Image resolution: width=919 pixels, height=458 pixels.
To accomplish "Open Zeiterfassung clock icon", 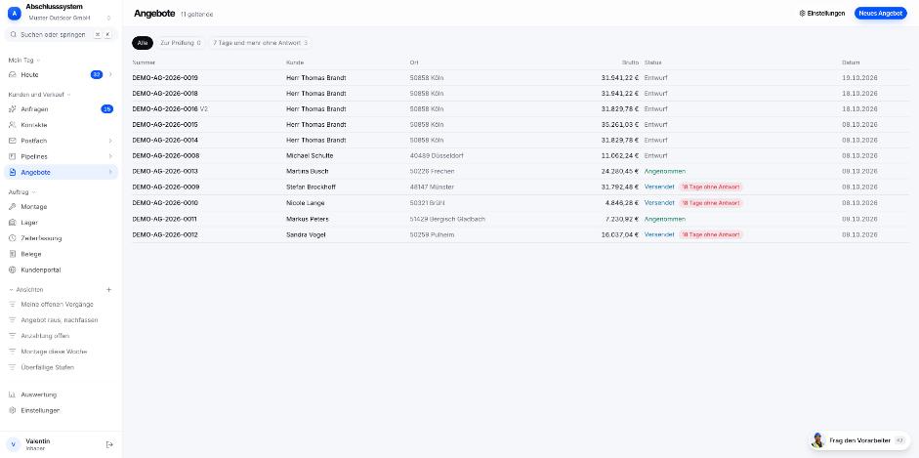I will coord(13,238).
